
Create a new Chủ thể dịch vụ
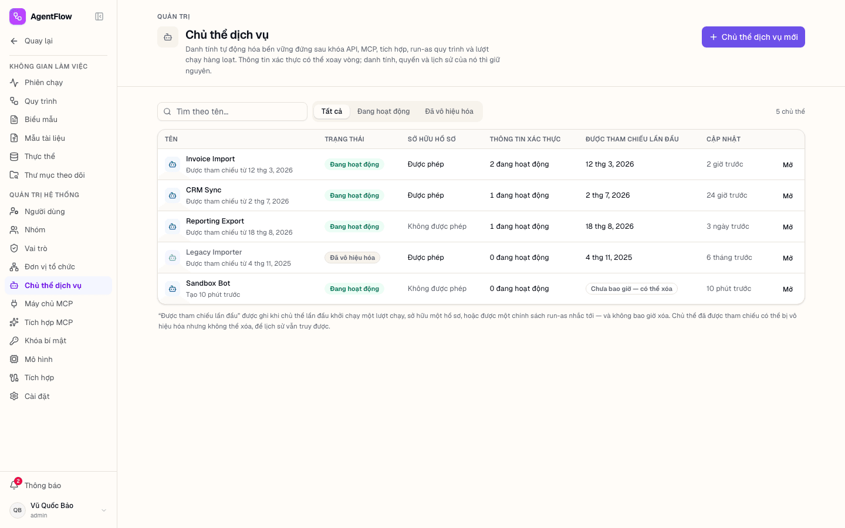point(753,37)
